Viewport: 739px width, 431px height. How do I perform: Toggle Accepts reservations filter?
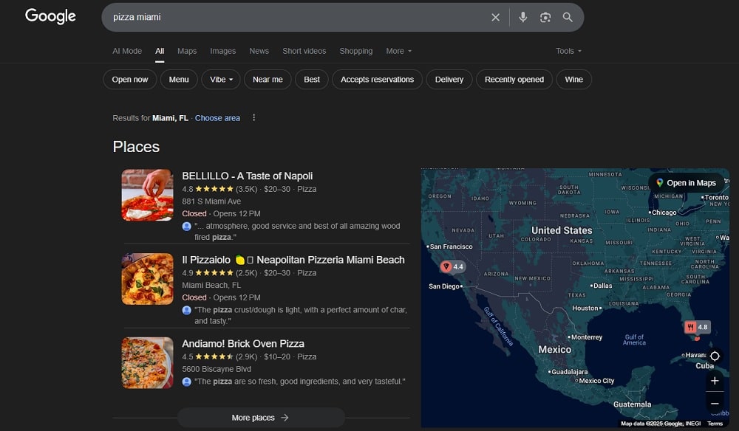[x=377, y=80]
